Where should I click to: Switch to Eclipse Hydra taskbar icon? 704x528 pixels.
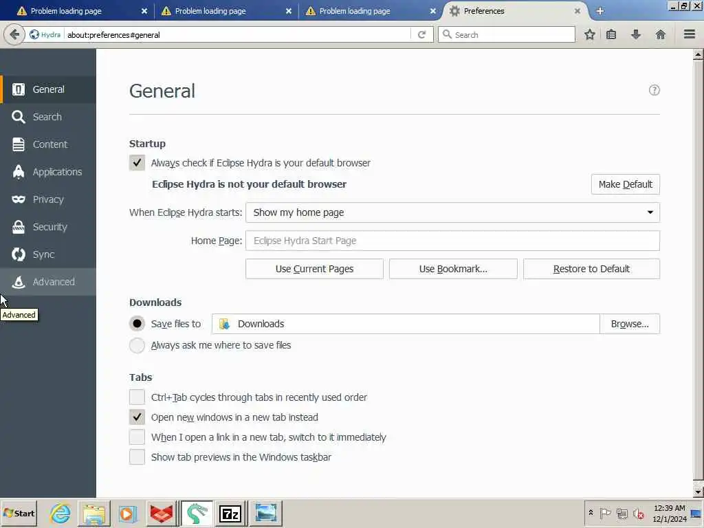point(196,513)
